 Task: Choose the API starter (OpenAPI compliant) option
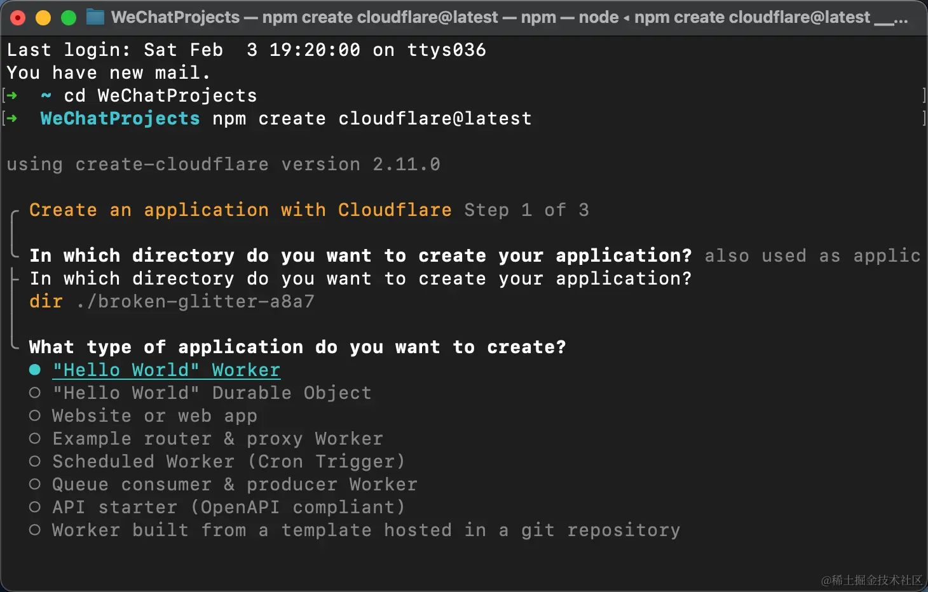tap(228, 507)
